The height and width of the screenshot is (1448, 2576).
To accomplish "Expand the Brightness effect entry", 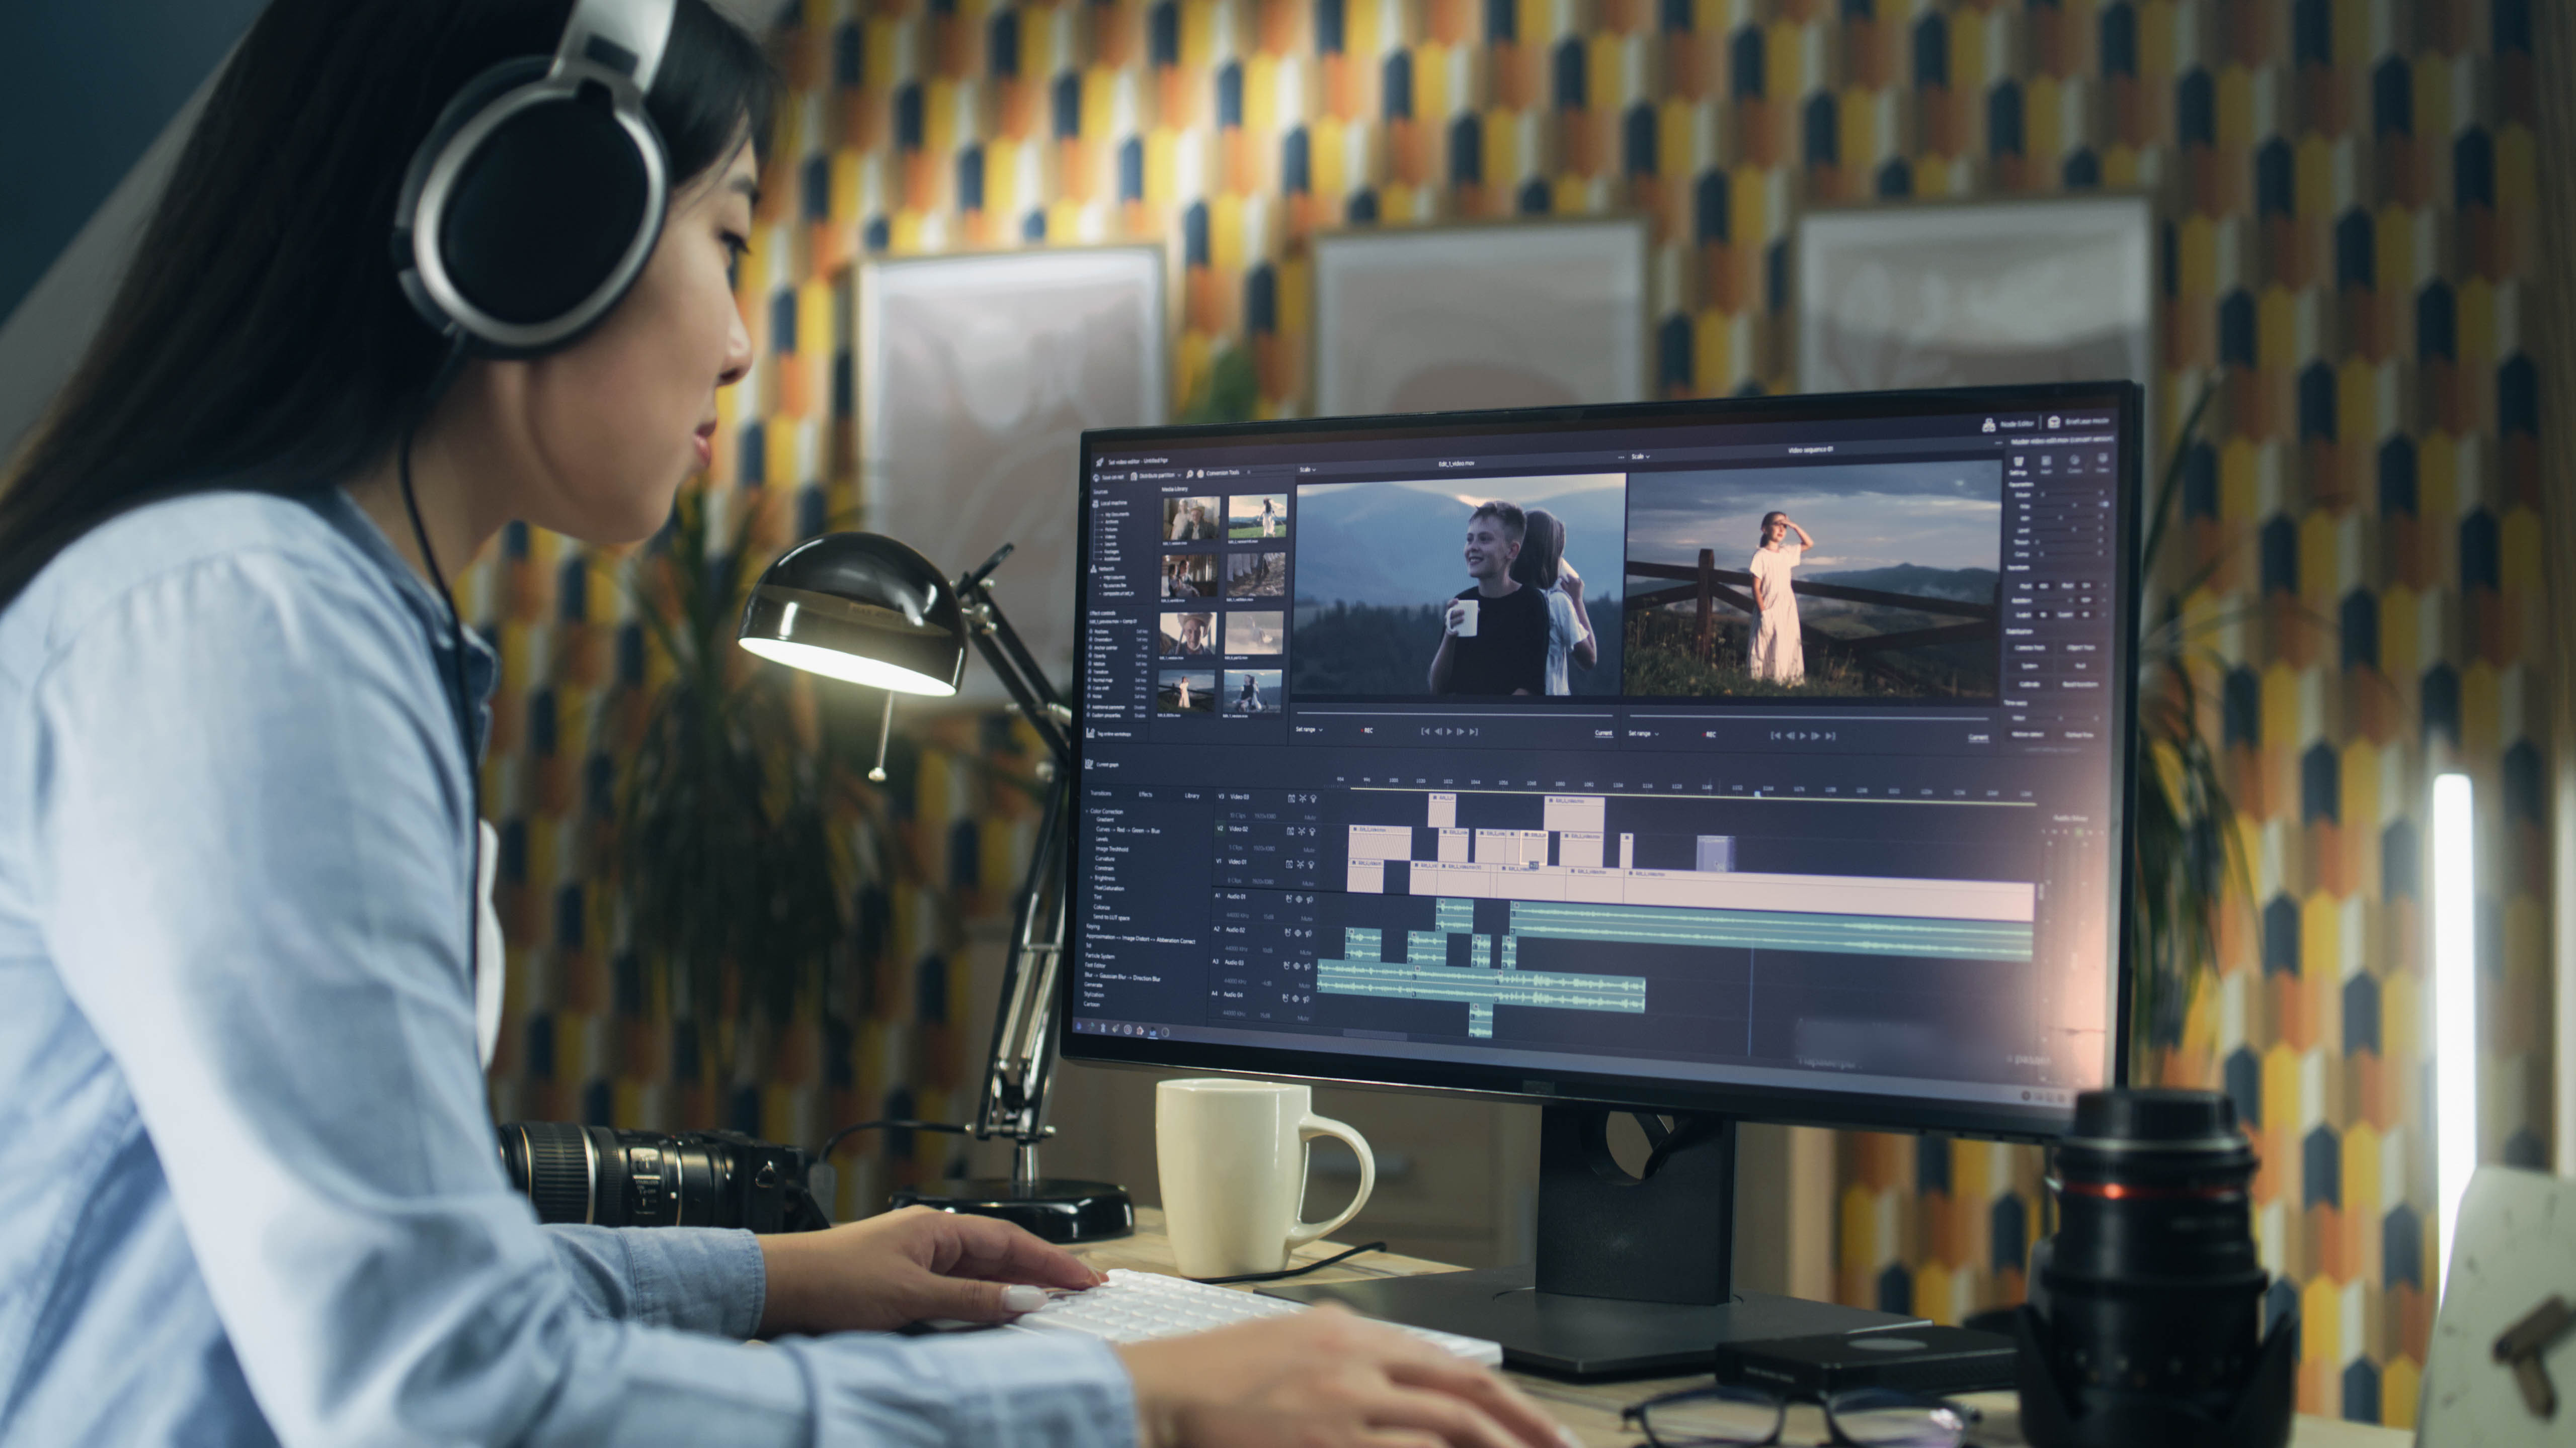I will coord(1092,877).
